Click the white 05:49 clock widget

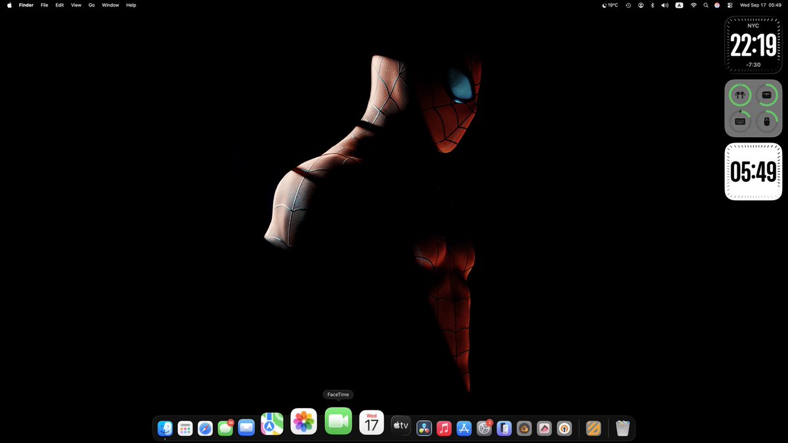point(753,172)
